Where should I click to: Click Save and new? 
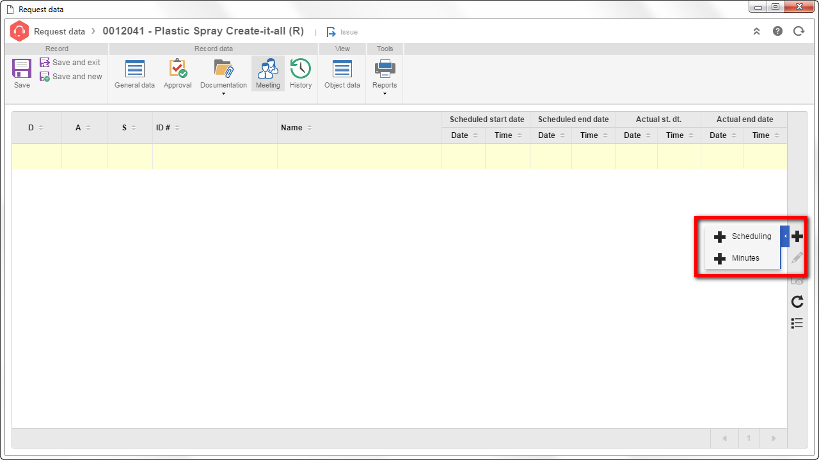coord(71,77)
